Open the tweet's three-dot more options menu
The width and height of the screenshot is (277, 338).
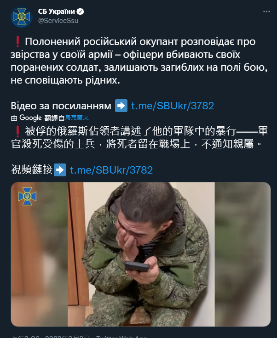(266, 11)
